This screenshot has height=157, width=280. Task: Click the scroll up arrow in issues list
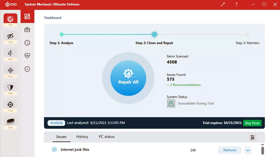coord(263,144)
